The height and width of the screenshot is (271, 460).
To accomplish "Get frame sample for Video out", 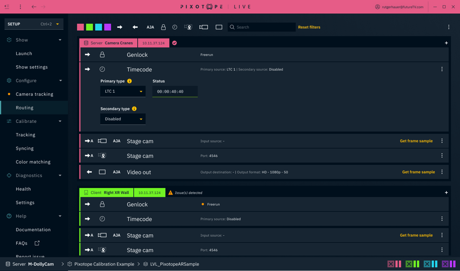I will [x=418, y=172].
